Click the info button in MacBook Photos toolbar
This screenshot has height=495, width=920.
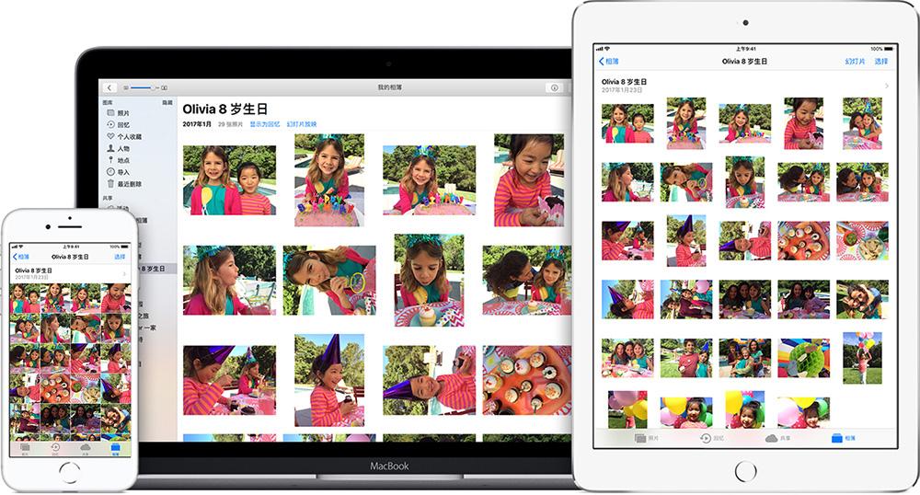(554, 87)
